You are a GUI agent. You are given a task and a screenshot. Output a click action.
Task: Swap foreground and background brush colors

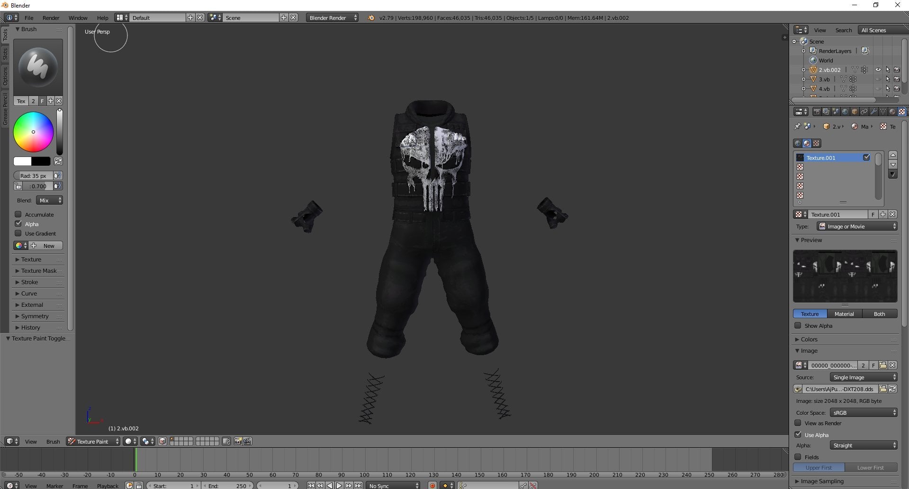pyautogui.click(x=58, y=161)
